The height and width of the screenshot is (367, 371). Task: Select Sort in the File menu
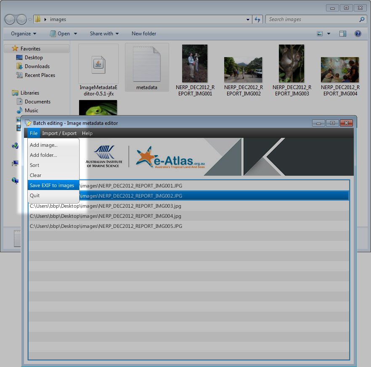click(53, 165)
